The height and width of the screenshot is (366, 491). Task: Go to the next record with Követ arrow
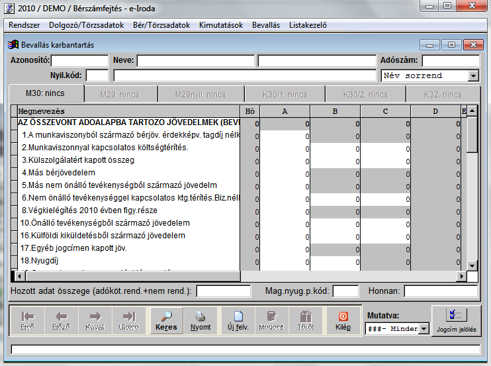(95, 320)
